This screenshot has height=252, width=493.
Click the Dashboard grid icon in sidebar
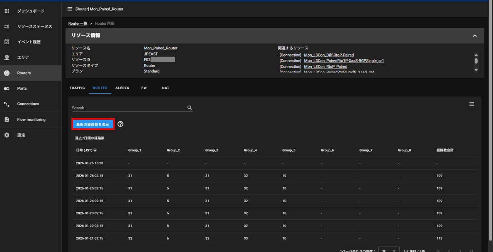point(7,11)
